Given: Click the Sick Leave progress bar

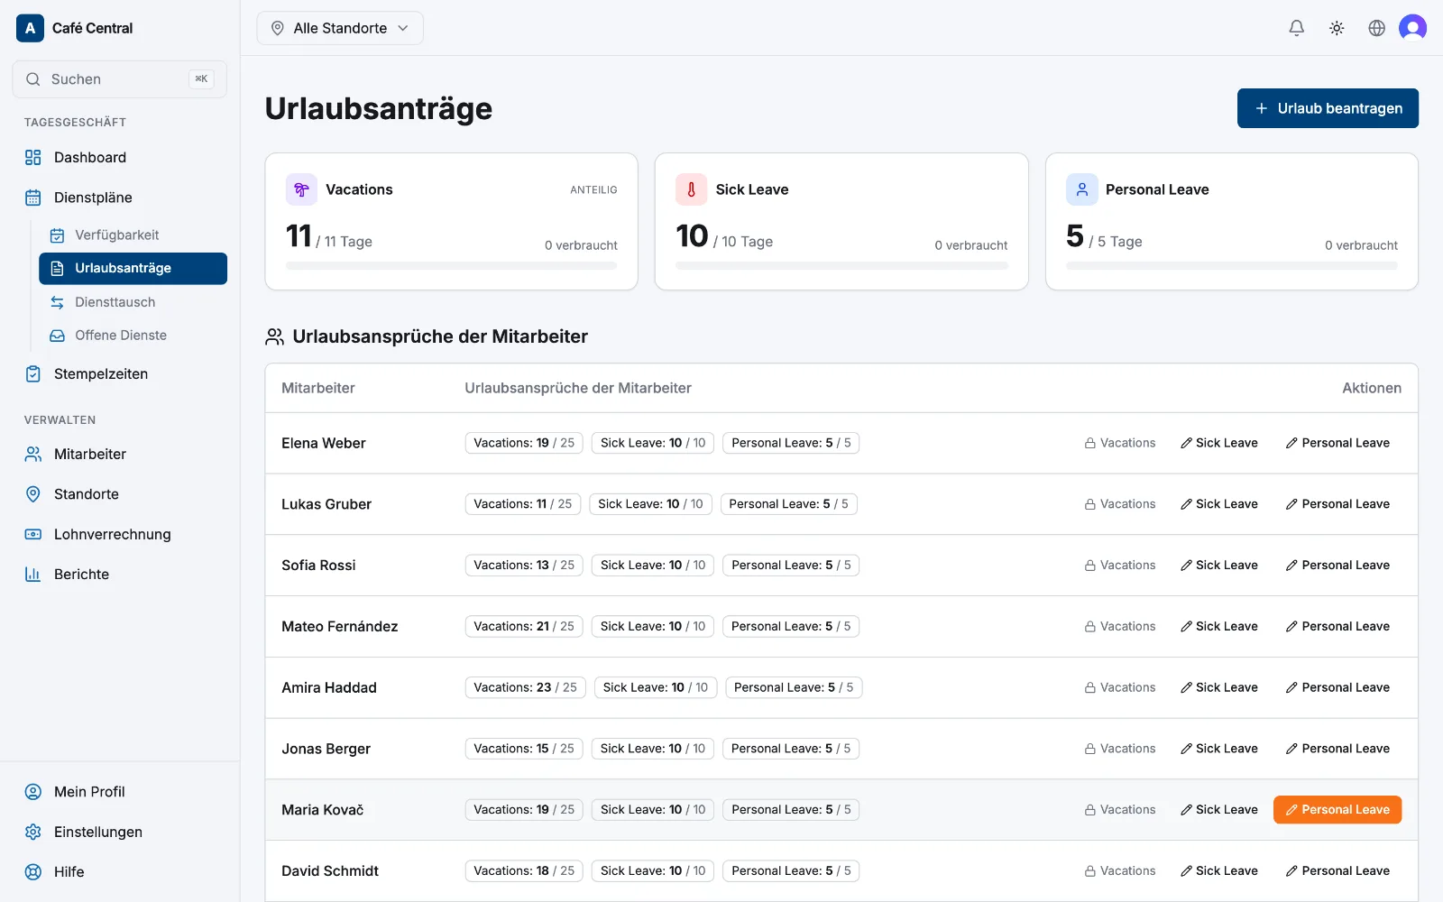Looking at the screenshot, I should (841, 266).
